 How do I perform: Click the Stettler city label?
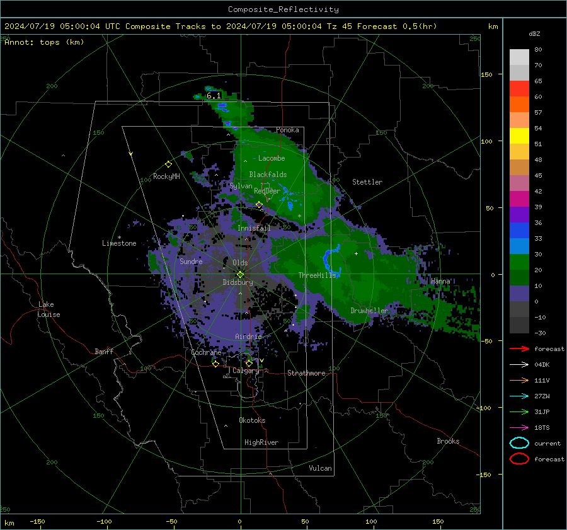pyautogui.click(x=367, y=182)
